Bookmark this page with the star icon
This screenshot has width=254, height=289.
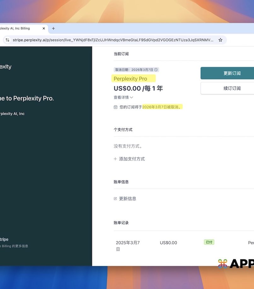pyautogui.click(x=220, y=40)
